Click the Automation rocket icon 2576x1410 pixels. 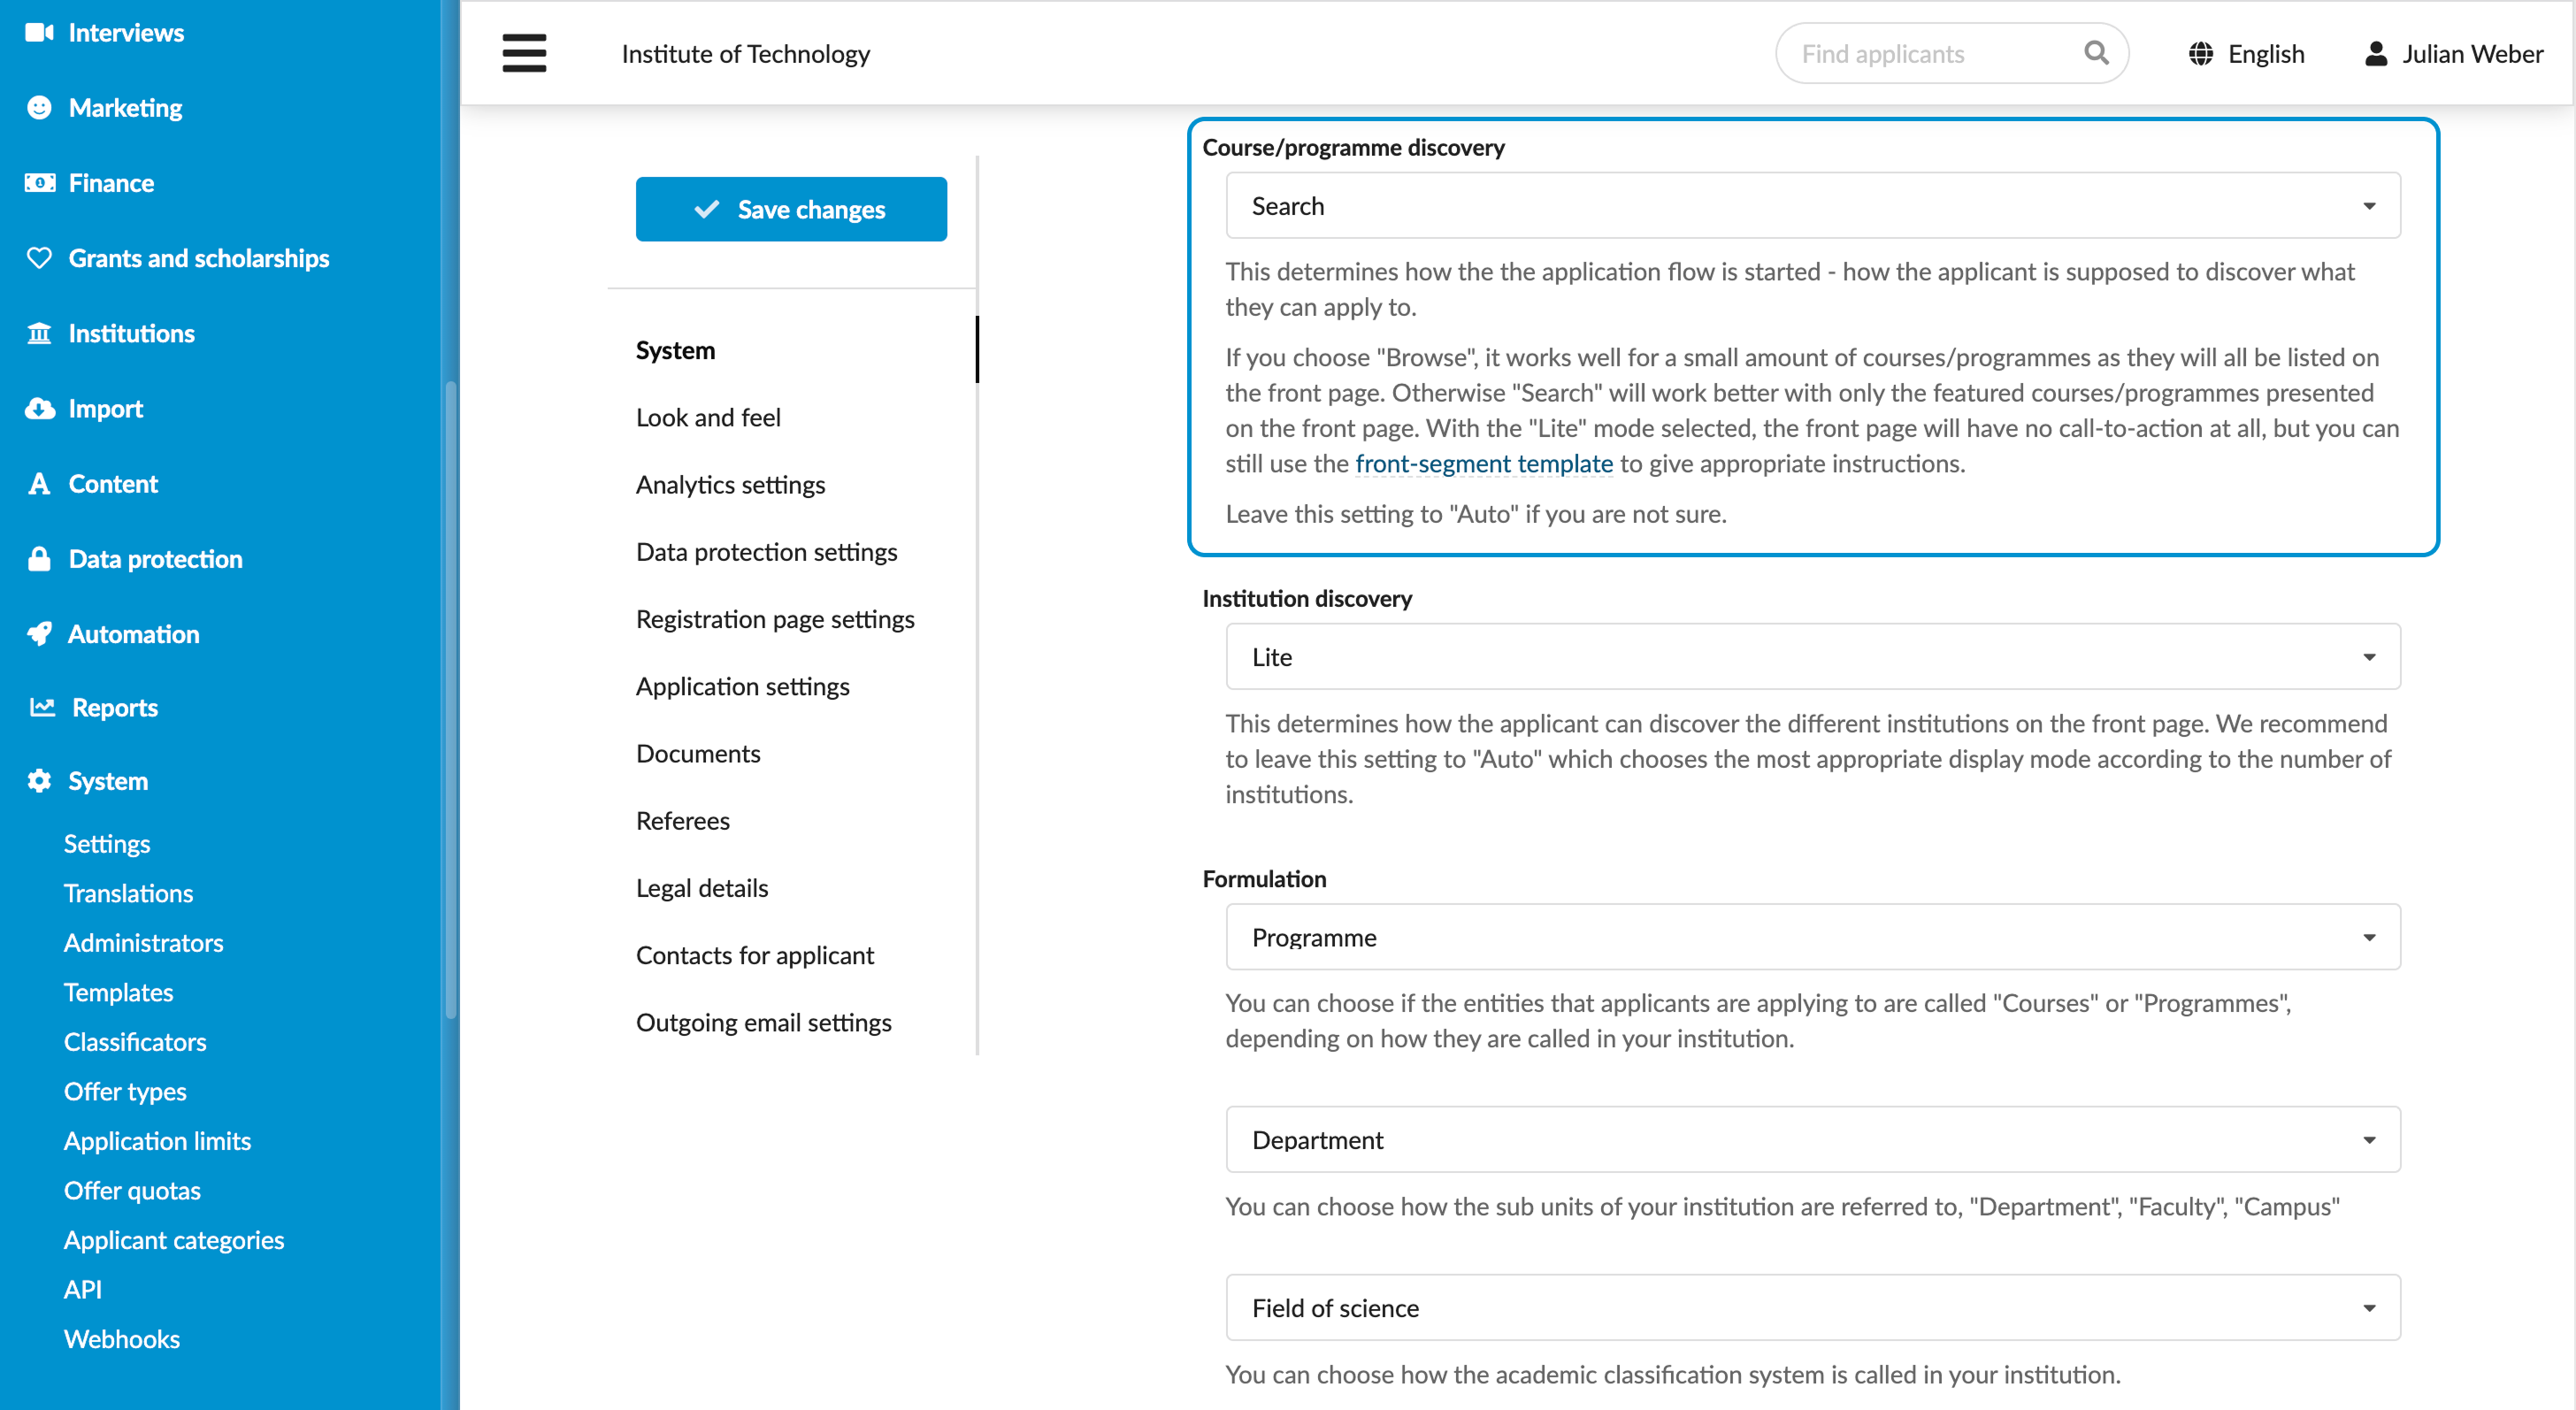point(39,633)
